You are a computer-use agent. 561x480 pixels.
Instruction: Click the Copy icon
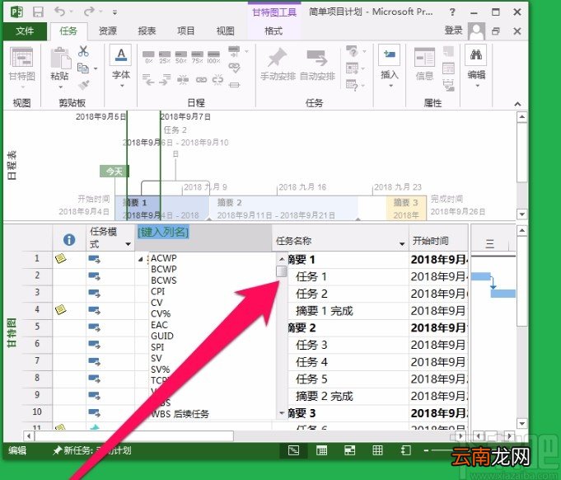[x=83, y=68]
